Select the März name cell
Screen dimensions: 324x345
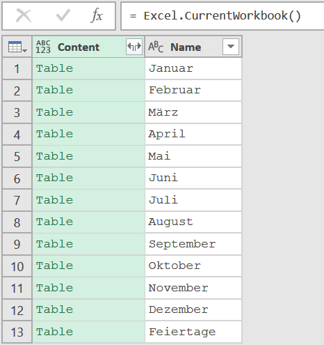[x=193, y=112]
